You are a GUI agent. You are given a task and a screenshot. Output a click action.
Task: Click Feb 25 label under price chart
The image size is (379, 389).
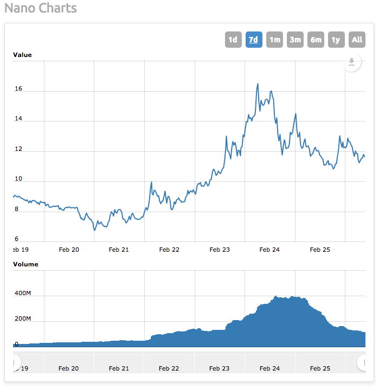(x=320, y=250)
